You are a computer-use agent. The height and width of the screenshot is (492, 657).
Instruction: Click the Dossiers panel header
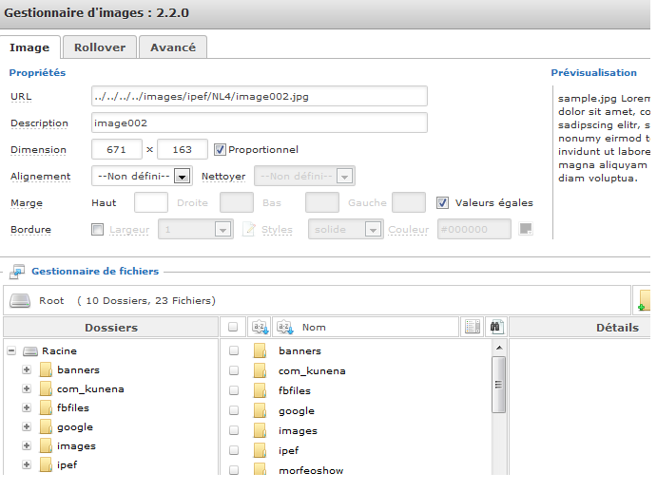pos(111,328)
